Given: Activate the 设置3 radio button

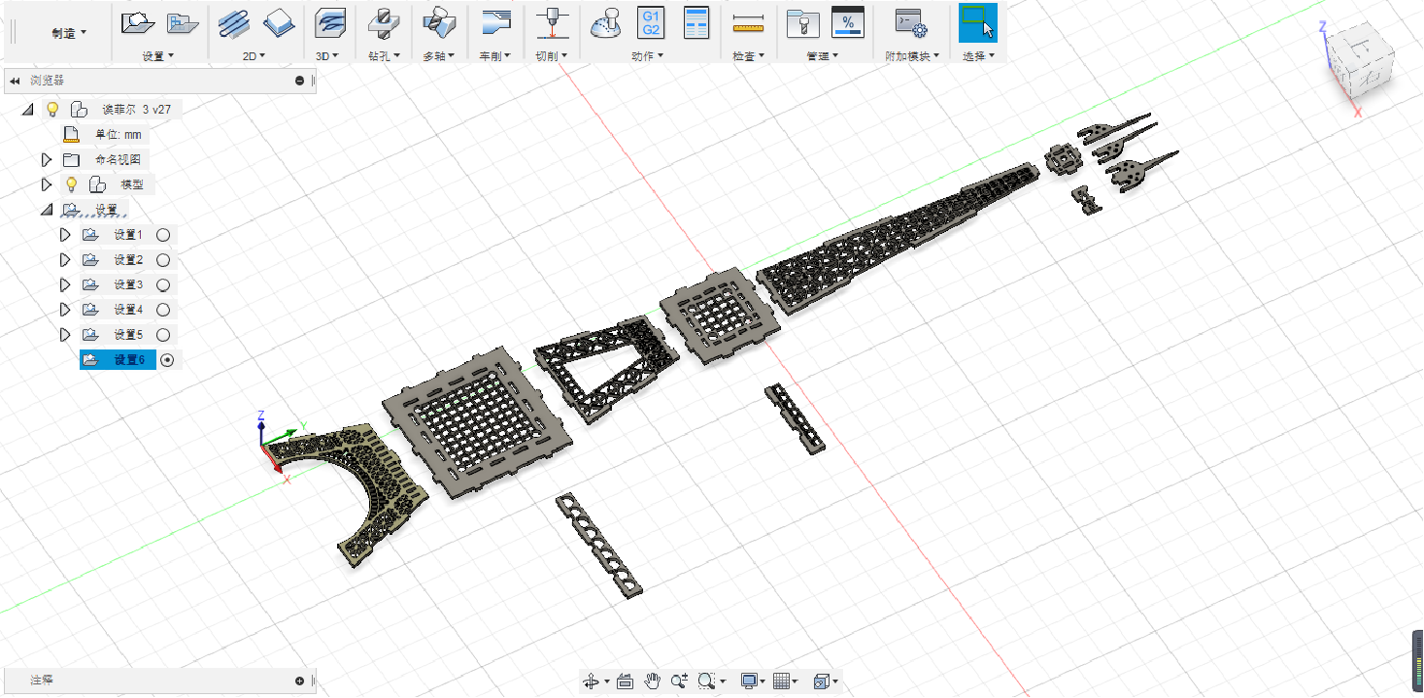Looking at the screenshot, I should 163,285.
